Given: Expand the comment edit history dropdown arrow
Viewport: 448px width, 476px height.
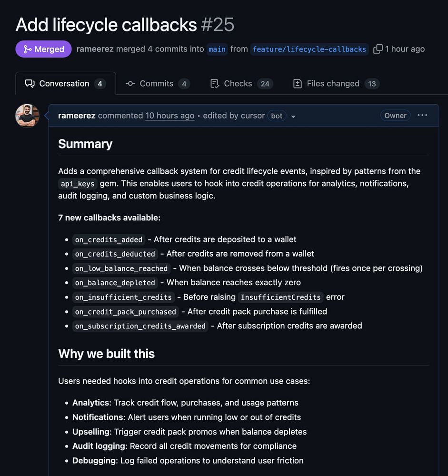Looking at the screenshot, I should pyautogui.click(x=293, y=116).
